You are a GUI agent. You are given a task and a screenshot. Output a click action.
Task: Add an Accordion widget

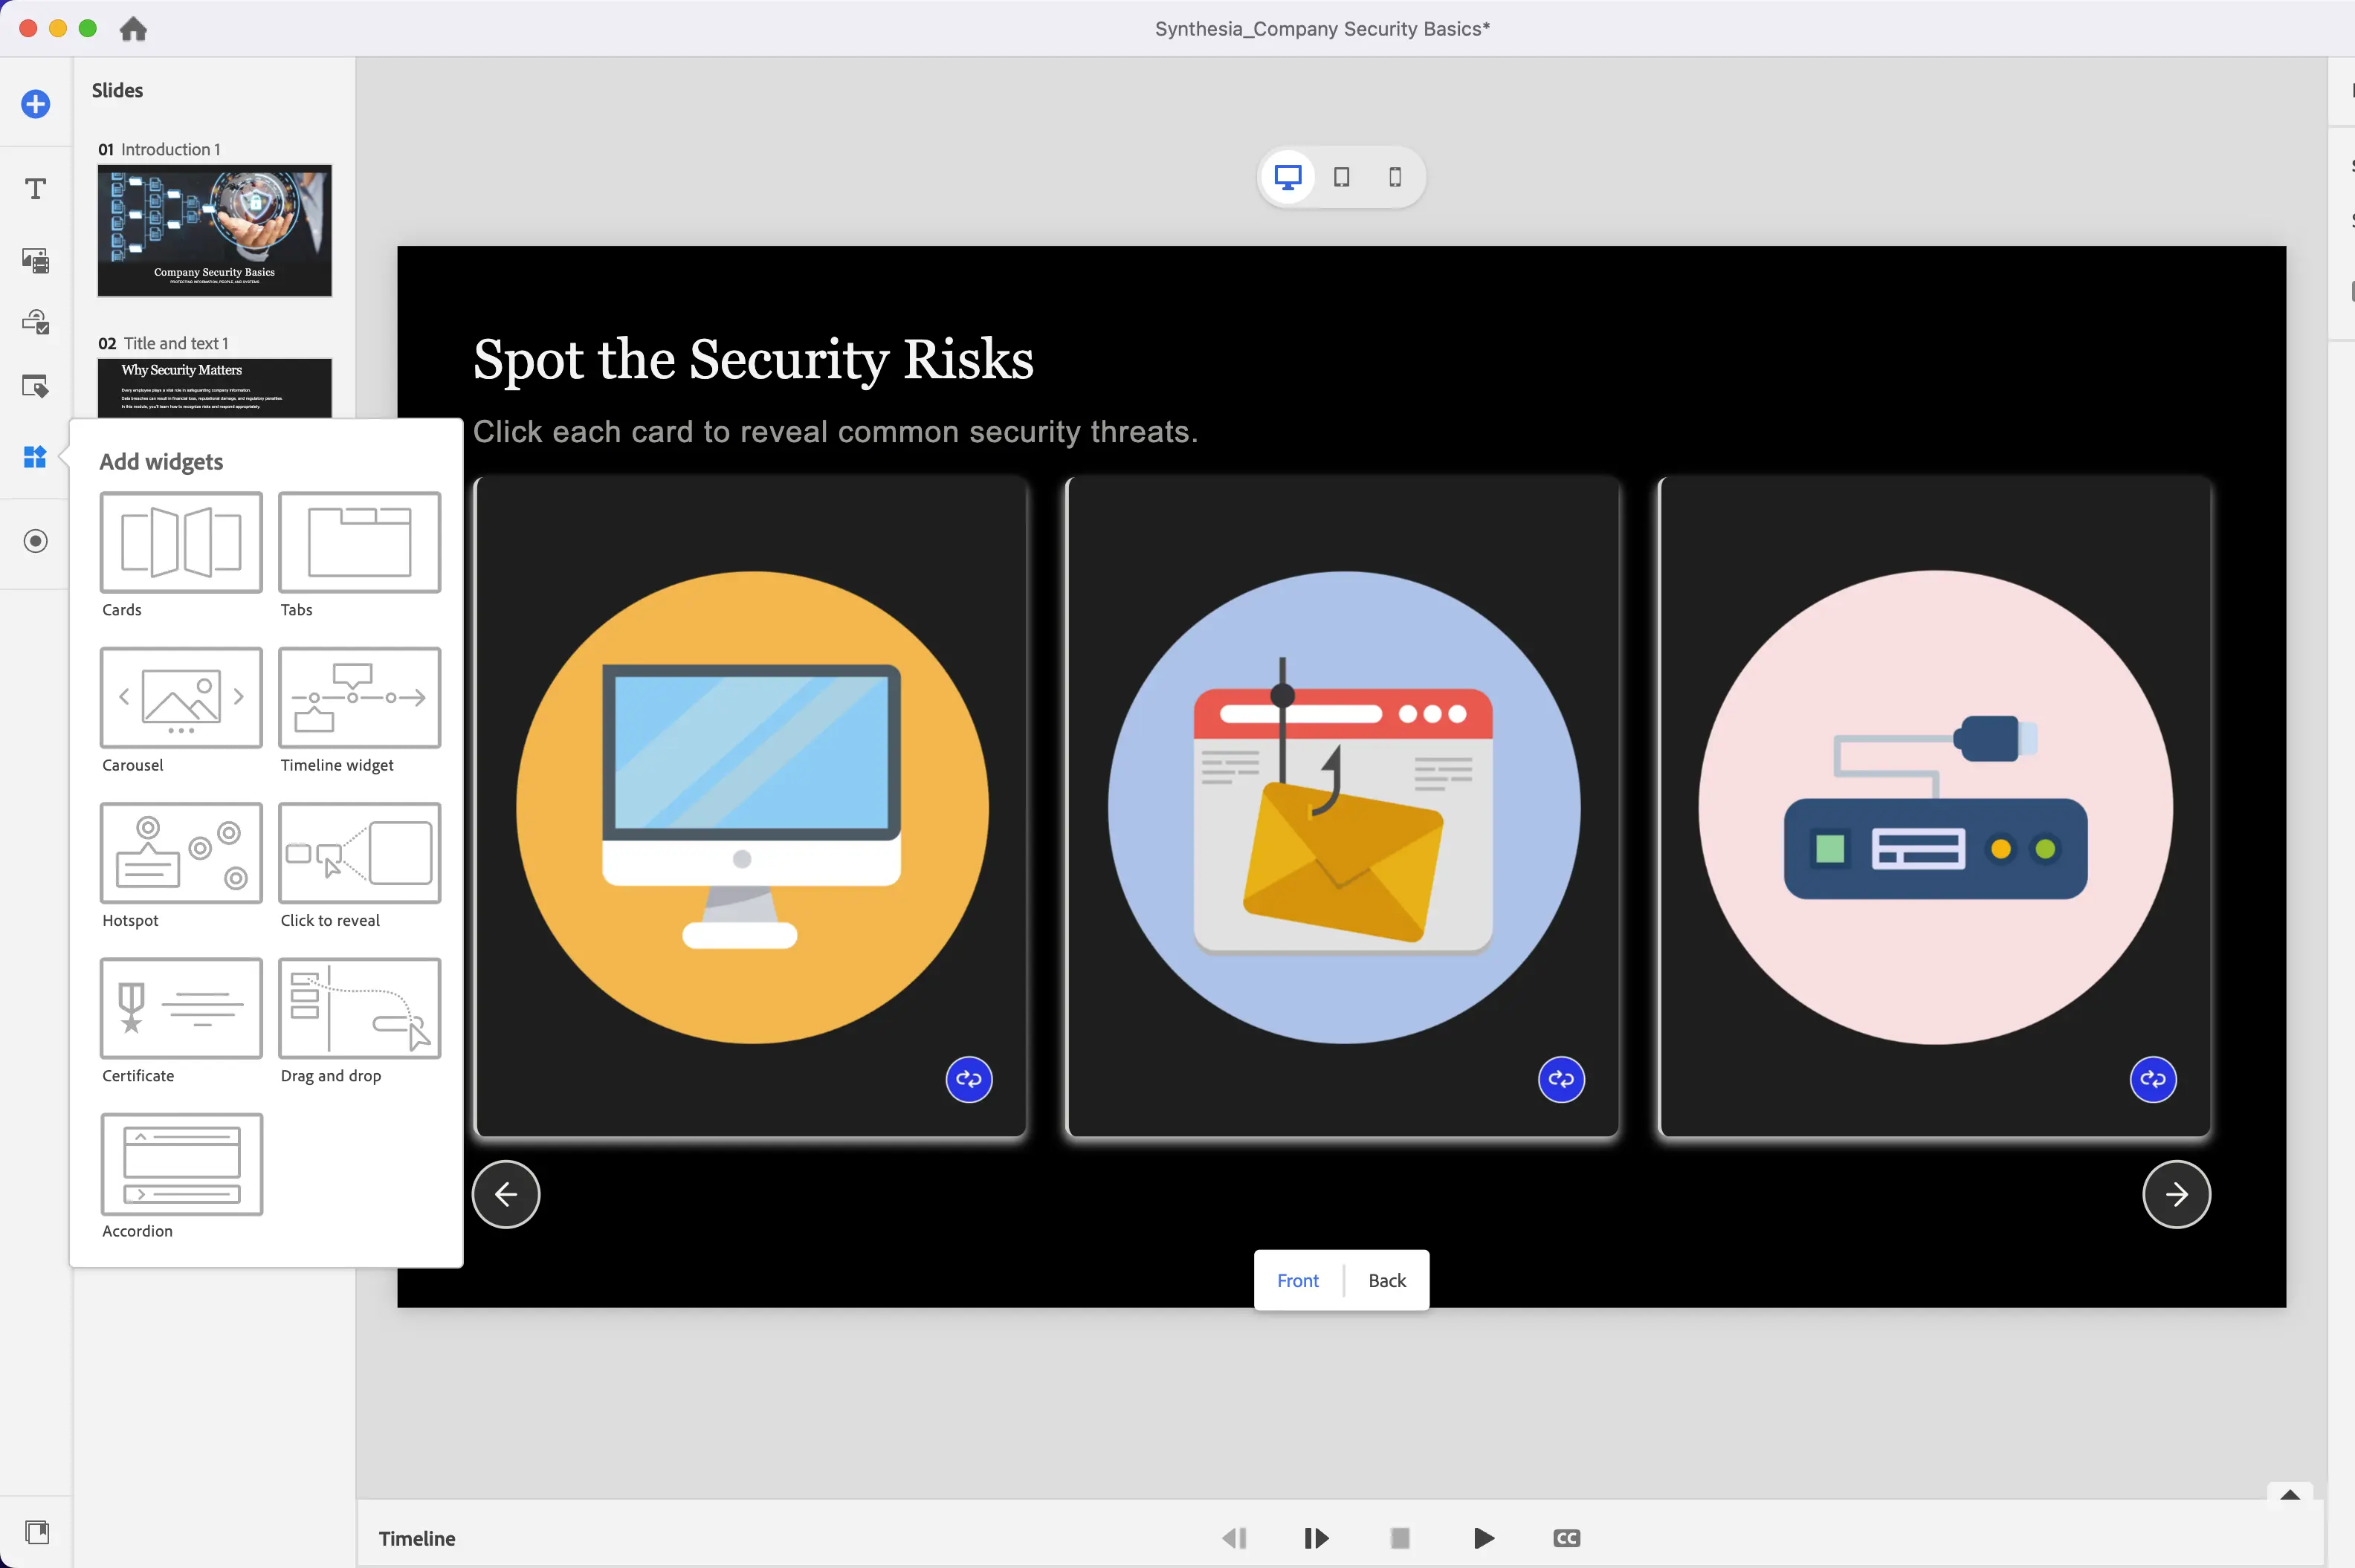(x=181, y=1164)
